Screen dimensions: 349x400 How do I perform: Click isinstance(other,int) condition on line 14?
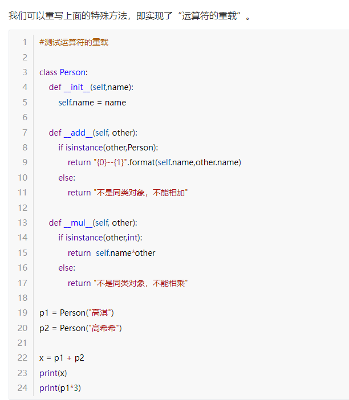103,238
